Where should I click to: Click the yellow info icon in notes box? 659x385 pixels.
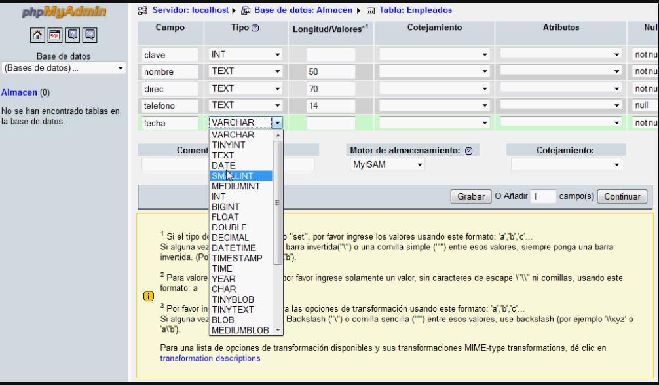[x=148, y=295]
